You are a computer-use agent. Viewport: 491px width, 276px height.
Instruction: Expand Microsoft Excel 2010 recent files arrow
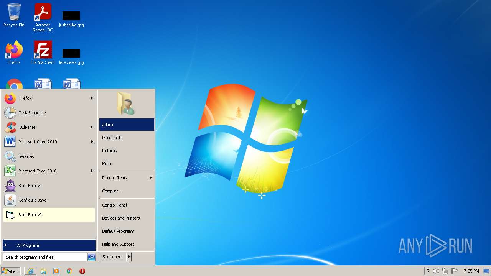click(92, 171)
